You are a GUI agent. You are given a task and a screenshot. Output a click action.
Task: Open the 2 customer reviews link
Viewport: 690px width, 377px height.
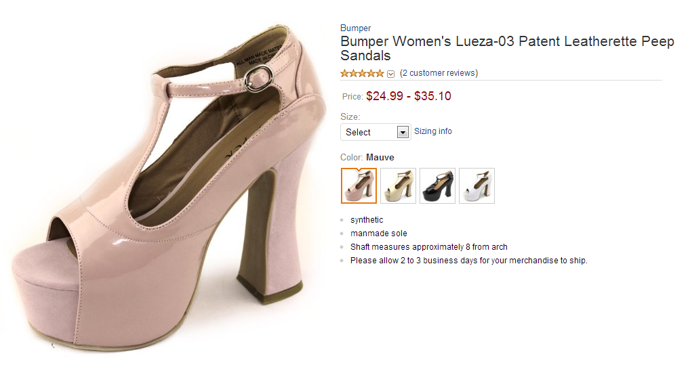[x=439, y=73]
